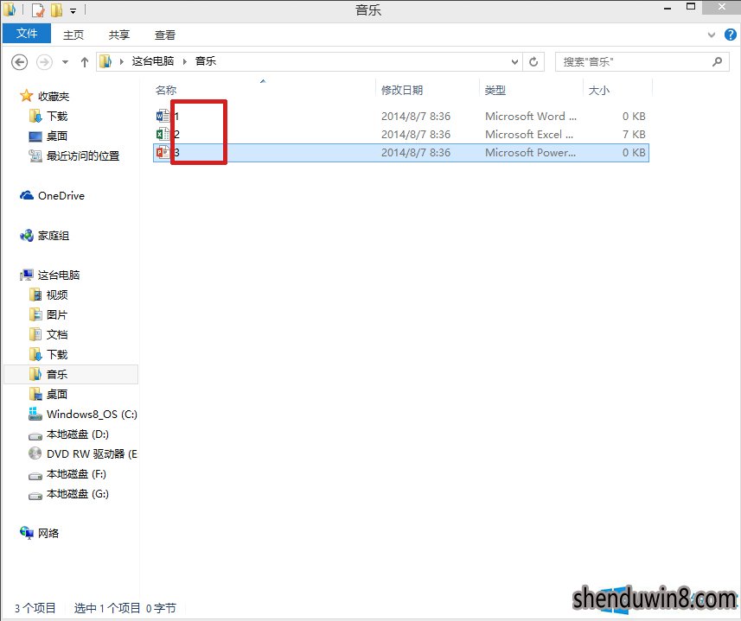Click the search box for 音乐
Screen dimensions: 741x621
pyautogui.click(x=642, y=62)
